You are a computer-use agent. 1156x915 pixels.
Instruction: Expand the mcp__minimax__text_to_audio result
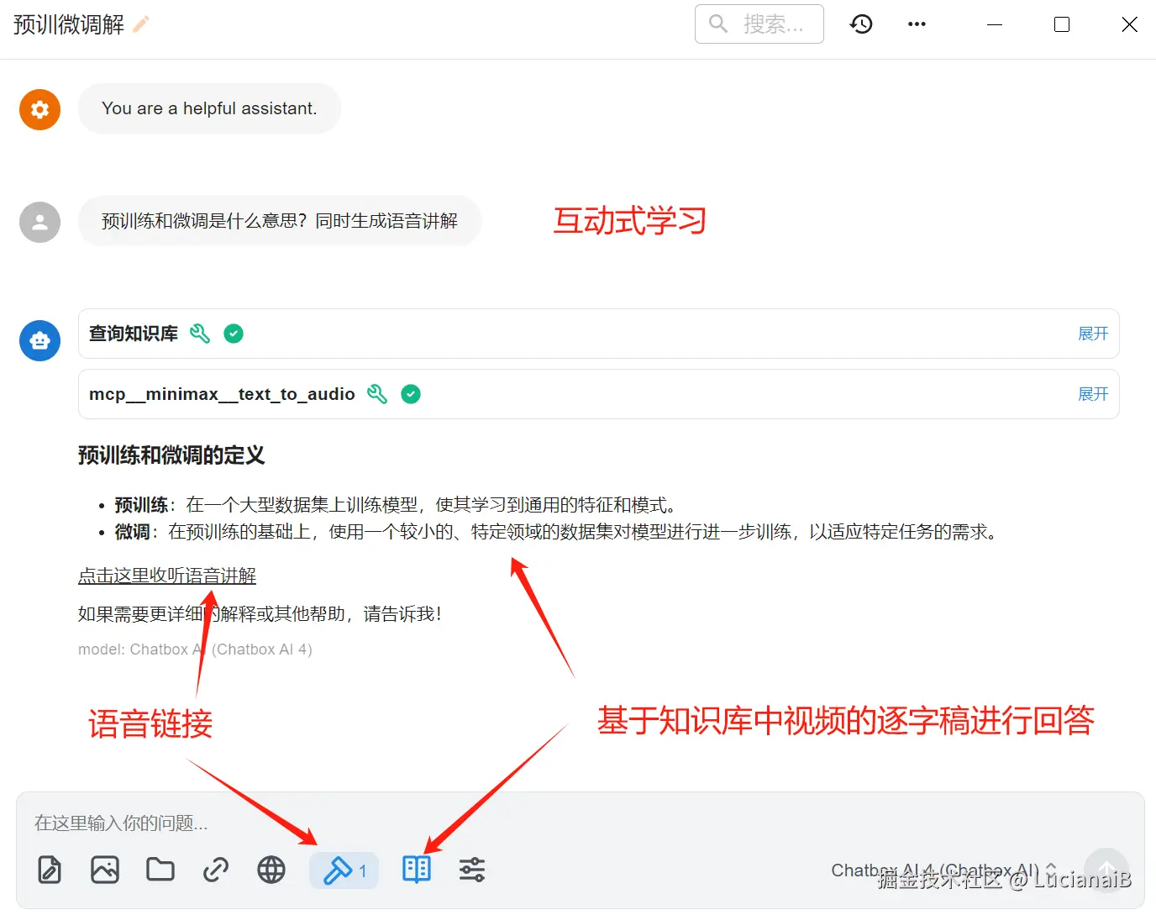point(1092,393)
